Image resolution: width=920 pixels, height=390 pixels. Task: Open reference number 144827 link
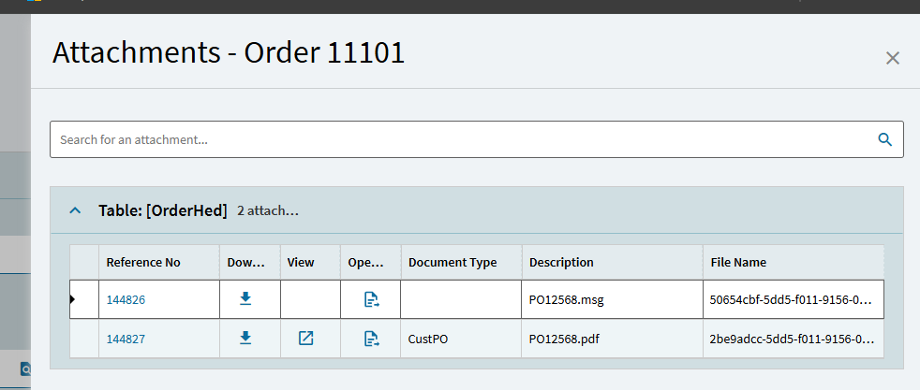(126, 339)
